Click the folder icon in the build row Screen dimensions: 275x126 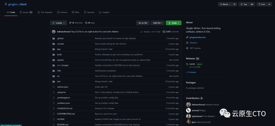coord(54,55)
